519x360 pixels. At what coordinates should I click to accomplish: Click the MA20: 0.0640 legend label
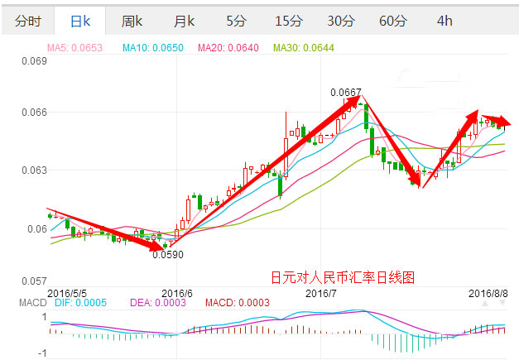pyautogui.click(x=228, y=48)
